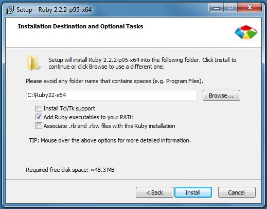Uncheck Add Ruby executables to your PATH

coord(39,117)
